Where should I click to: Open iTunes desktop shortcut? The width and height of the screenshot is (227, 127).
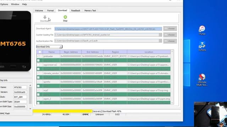point(202,30)
